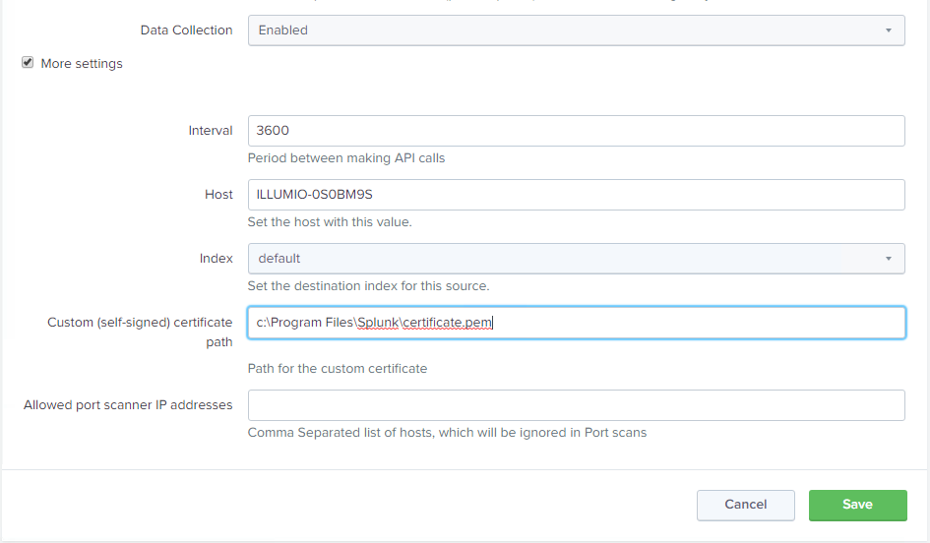The height and width of the screenshot is (543, 930).
Task: Cancel the settings dialog
Action: click(746, 505)
